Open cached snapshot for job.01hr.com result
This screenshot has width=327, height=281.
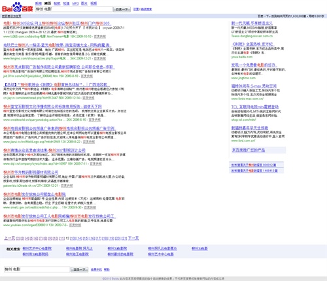(x=87, y=76)
